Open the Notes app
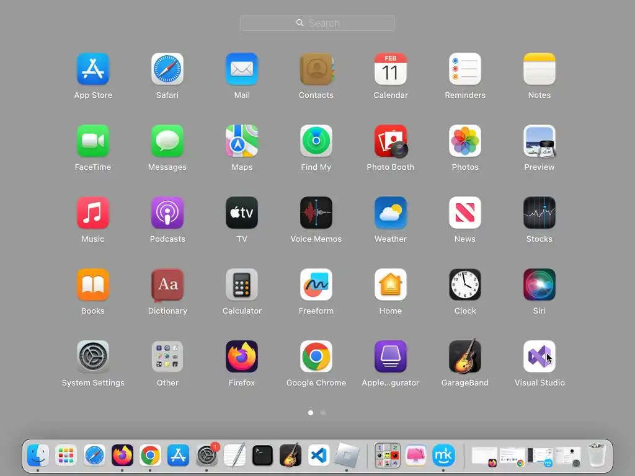Screen dimensions: 635x476 (x=540, y=69)
